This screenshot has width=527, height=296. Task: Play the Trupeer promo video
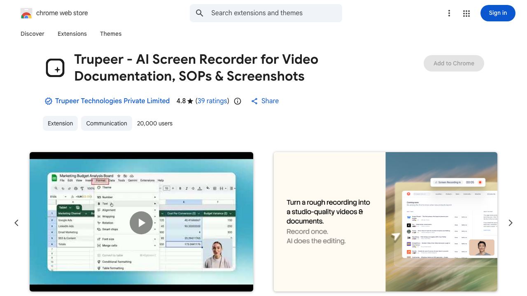coord(141,223)
